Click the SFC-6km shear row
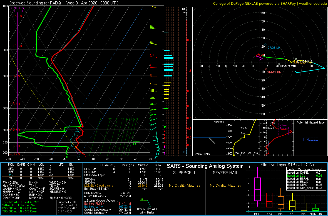Screen dimensions: 328x216 pos(123,179)
